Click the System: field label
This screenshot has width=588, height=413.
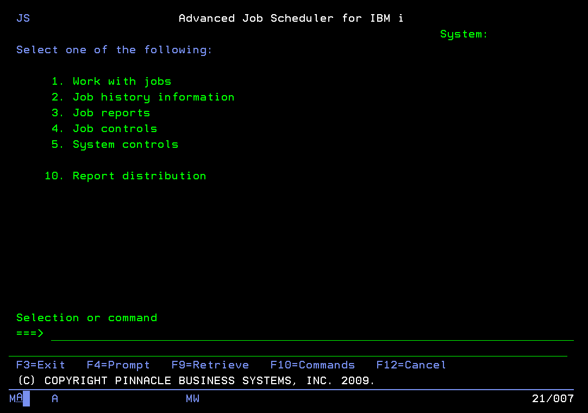point(464,34)
